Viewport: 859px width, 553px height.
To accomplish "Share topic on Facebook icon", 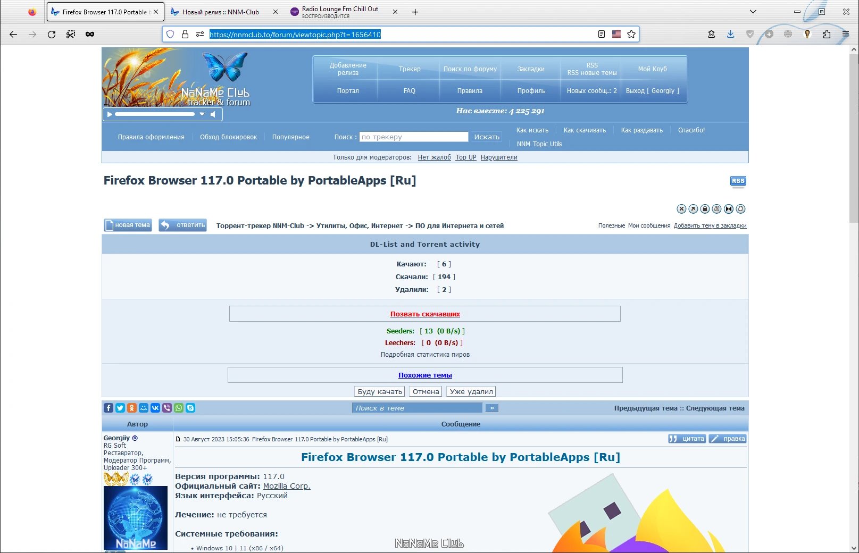I will (109, 408).
